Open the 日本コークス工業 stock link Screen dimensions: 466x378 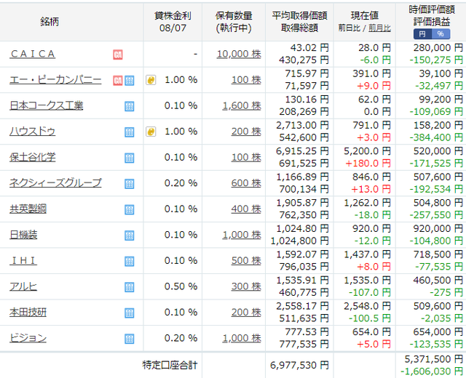47,105
